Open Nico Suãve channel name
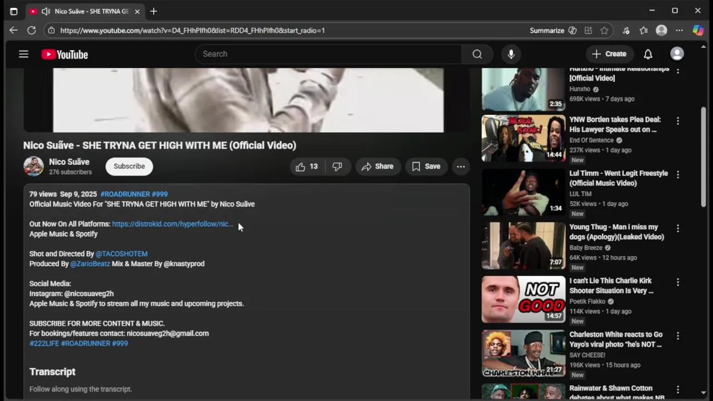This screenshot has height=401, width=713. 69,162
